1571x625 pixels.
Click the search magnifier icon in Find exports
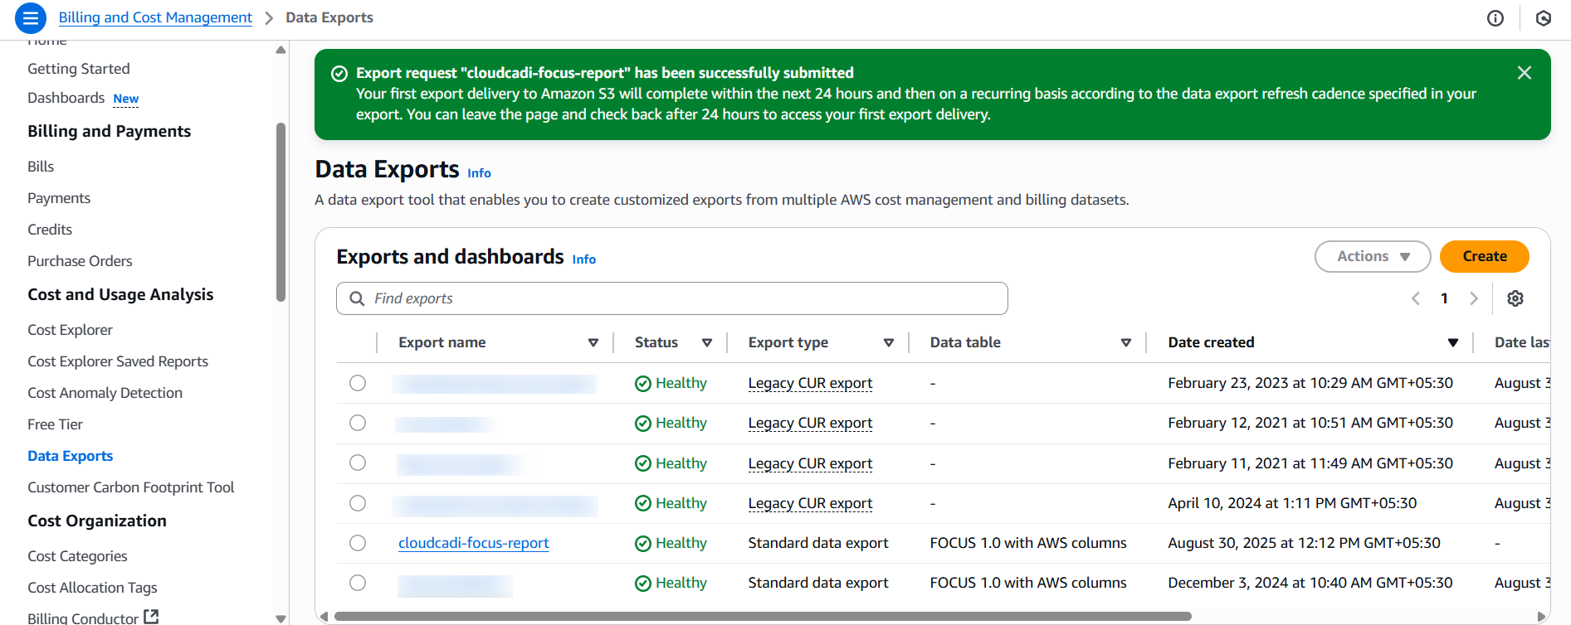[x=357, y=298]
